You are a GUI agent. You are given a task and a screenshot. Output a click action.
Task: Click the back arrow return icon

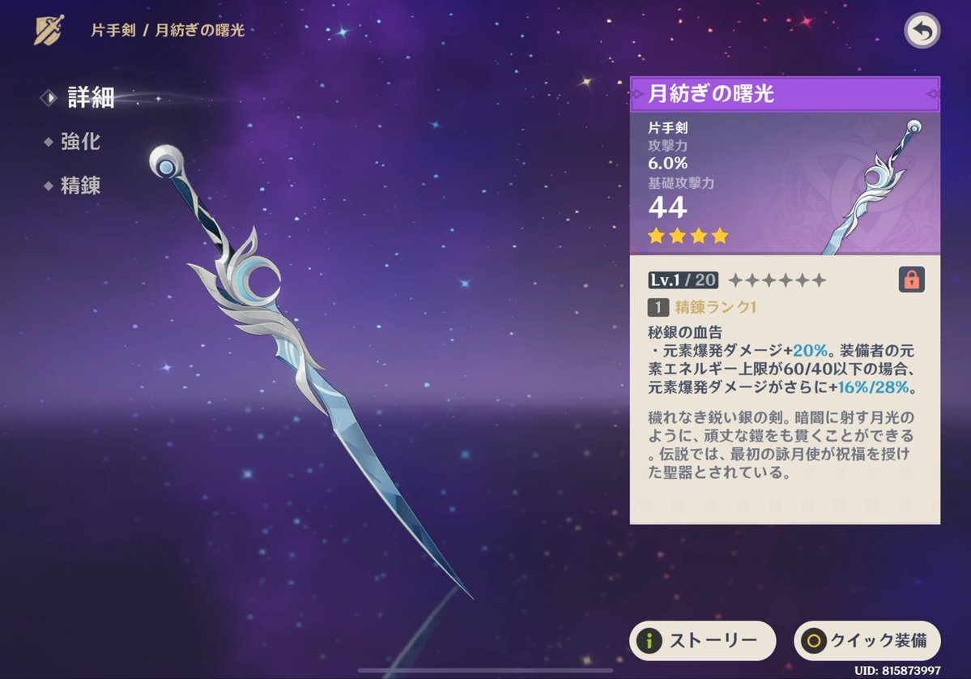coord(922,31)
